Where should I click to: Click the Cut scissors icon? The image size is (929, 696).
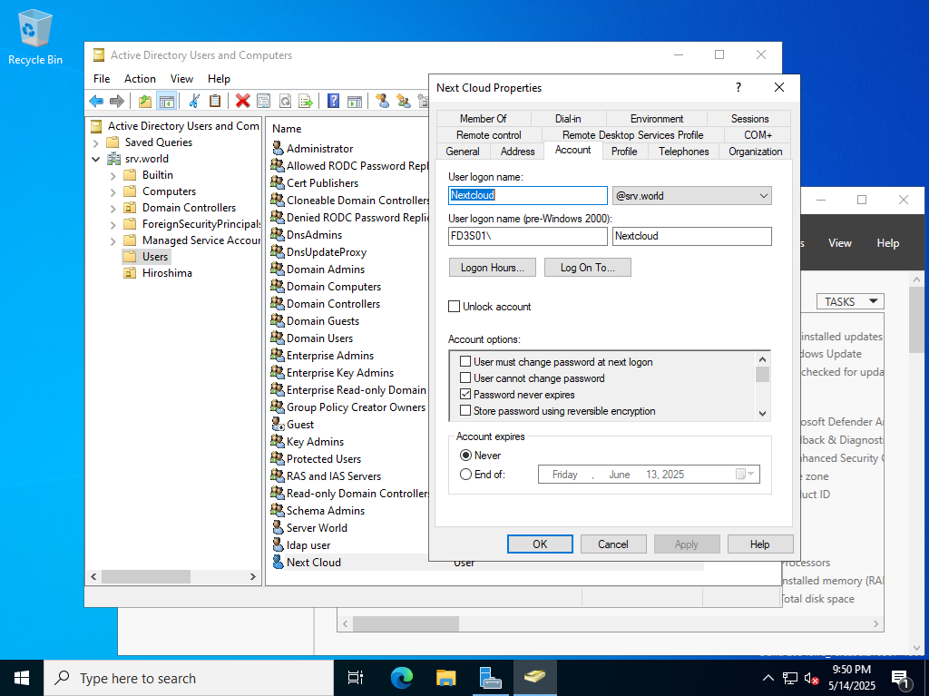point(194,102)
